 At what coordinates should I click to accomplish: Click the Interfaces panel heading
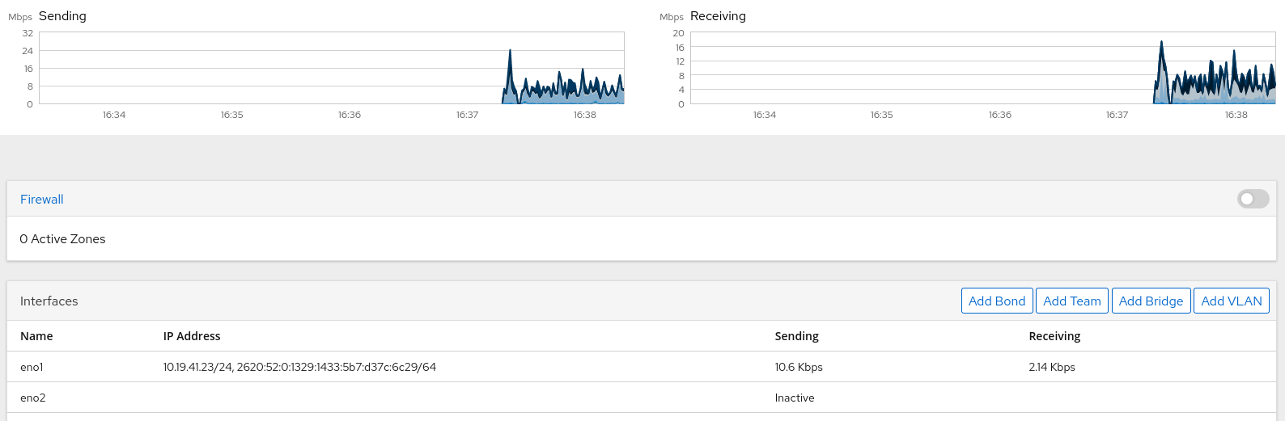pos(49,301)
